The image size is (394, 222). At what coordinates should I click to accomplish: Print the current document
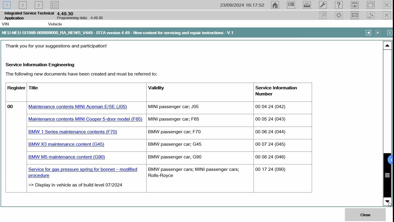click(307, 5)
